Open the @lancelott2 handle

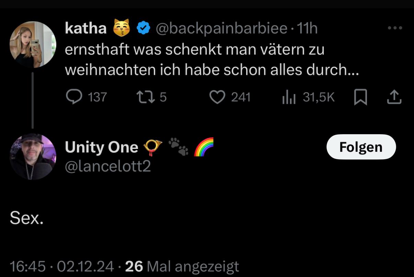coord(108,166)
